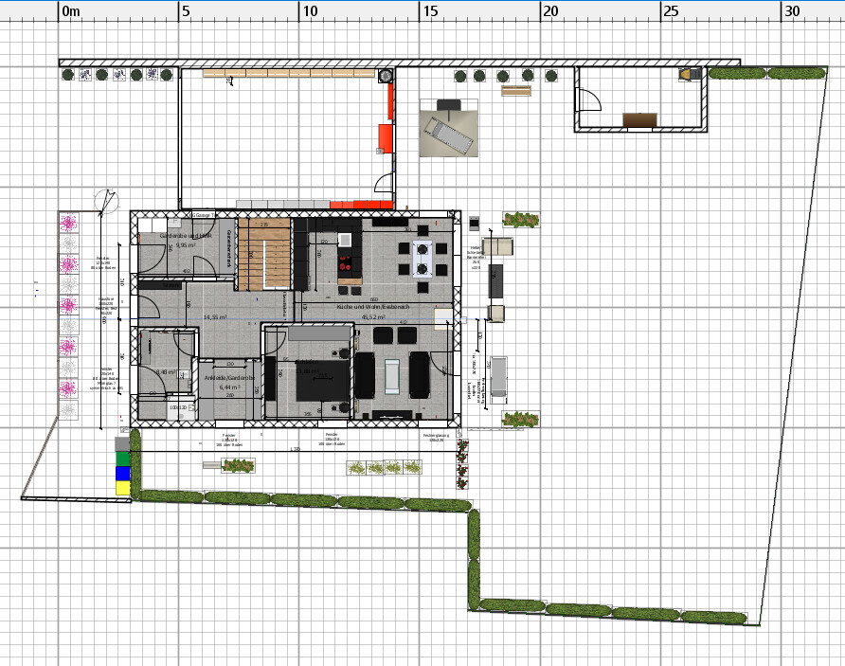Click the blue waste bin
Screen dimensions: 845x666
(x=121, y=473)
